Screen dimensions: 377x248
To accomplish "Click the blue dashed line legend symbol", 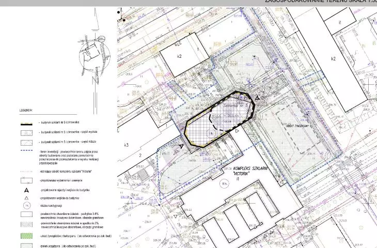I will 26,150.
